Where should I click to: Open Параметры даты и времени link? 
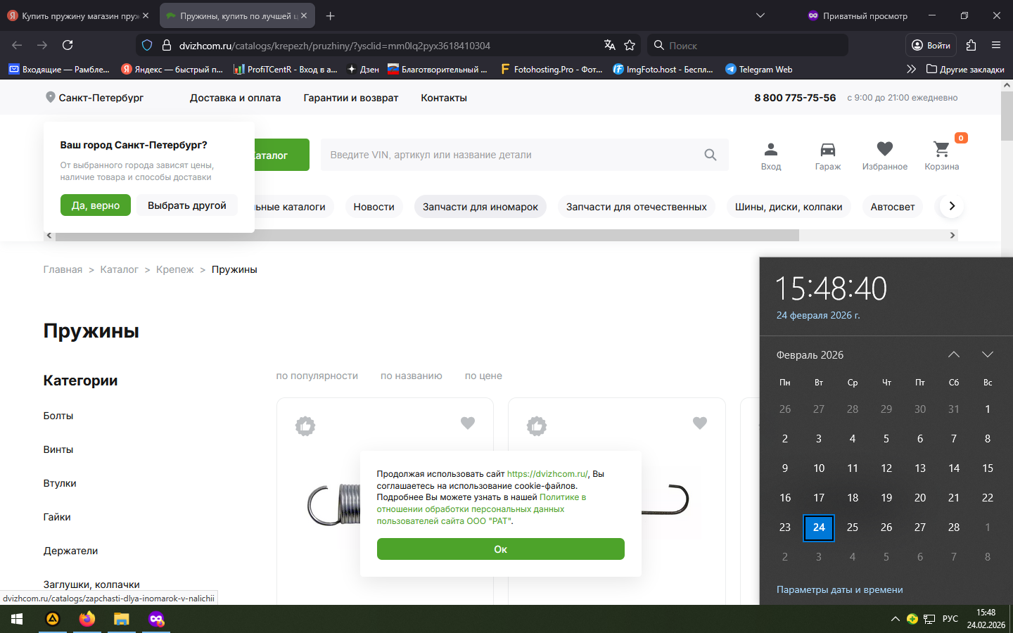(x=839, y=589)
